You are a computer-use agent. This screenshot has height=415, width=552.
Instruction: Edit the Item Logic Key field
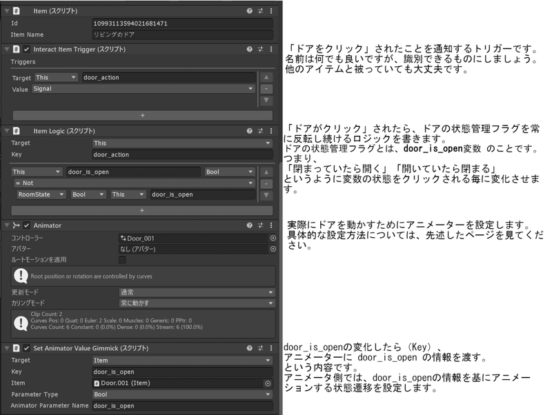(x=182, y=154)
